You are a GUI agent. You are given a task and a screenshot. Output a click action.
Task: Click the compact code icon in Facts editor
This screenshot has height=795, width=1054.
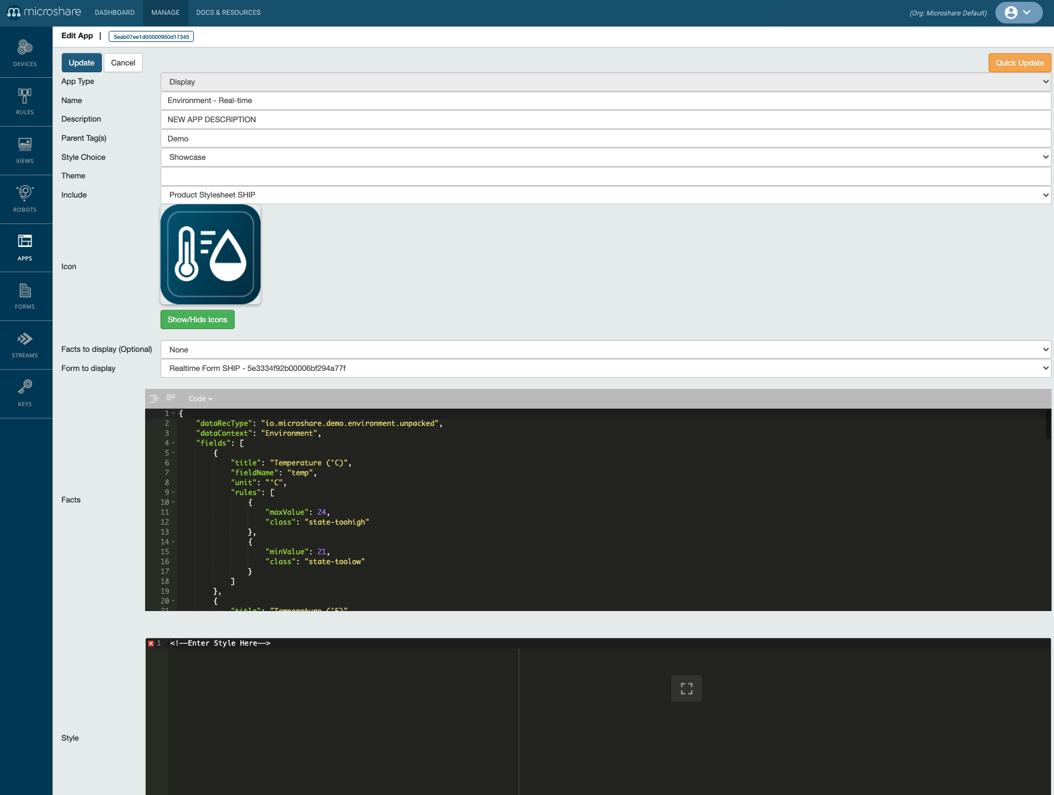click(171, 398)
